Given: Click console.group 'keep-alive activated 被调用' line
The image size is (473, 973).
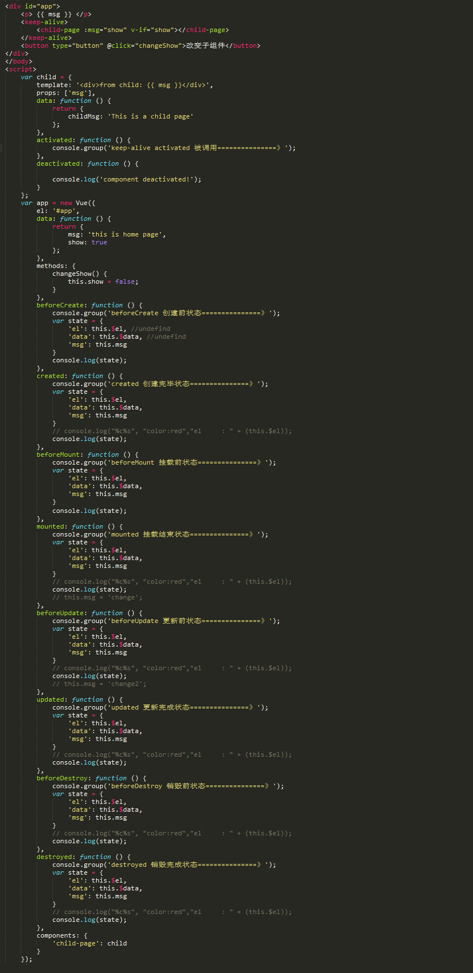Looking at the screenshot, I should tap(174, 148).
